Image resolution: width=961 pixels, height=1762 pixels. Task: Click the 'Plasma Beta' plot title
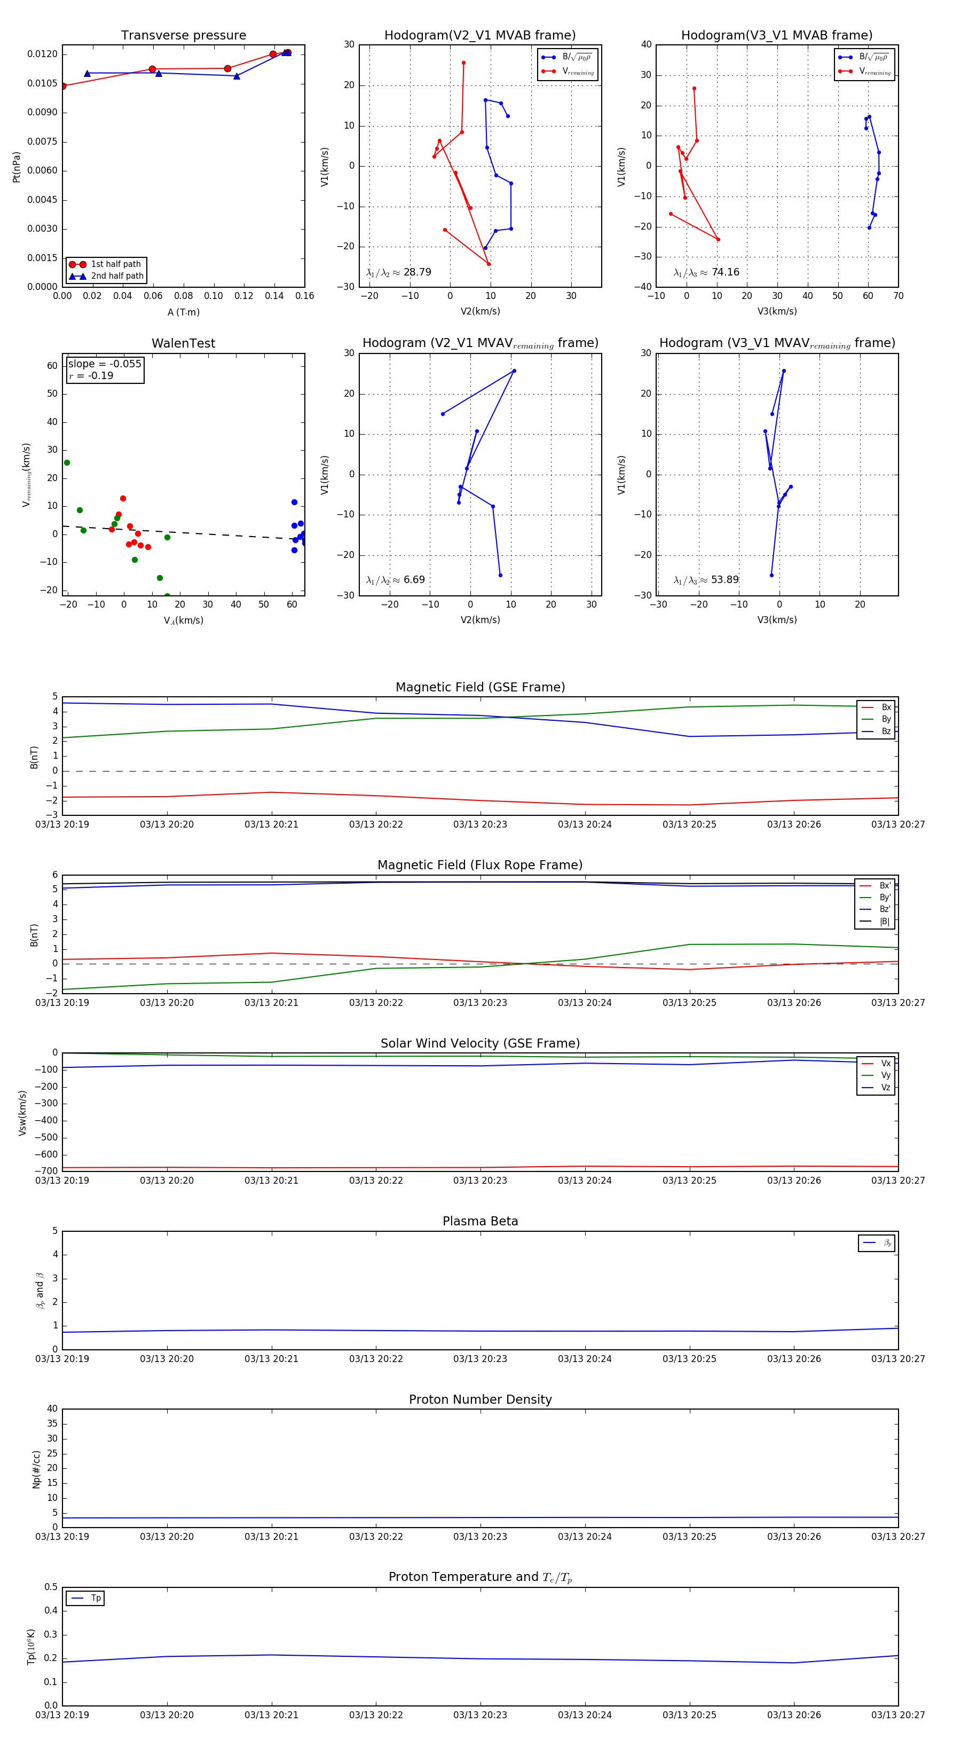tap(479, 1222)
